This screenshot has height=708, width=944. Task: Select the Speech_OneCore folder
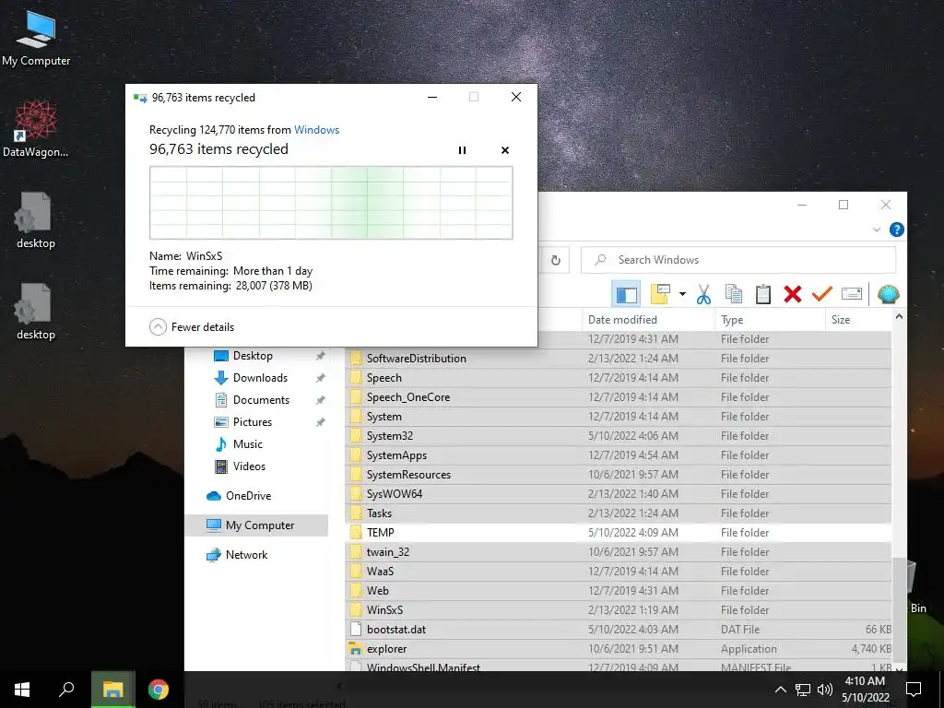click(619, 396)
